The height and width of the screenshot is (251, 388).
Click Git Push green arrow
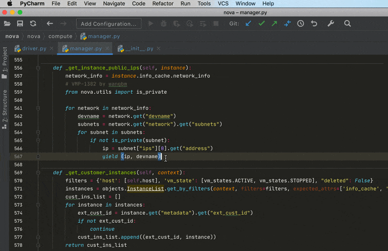(x=274, y=24)
